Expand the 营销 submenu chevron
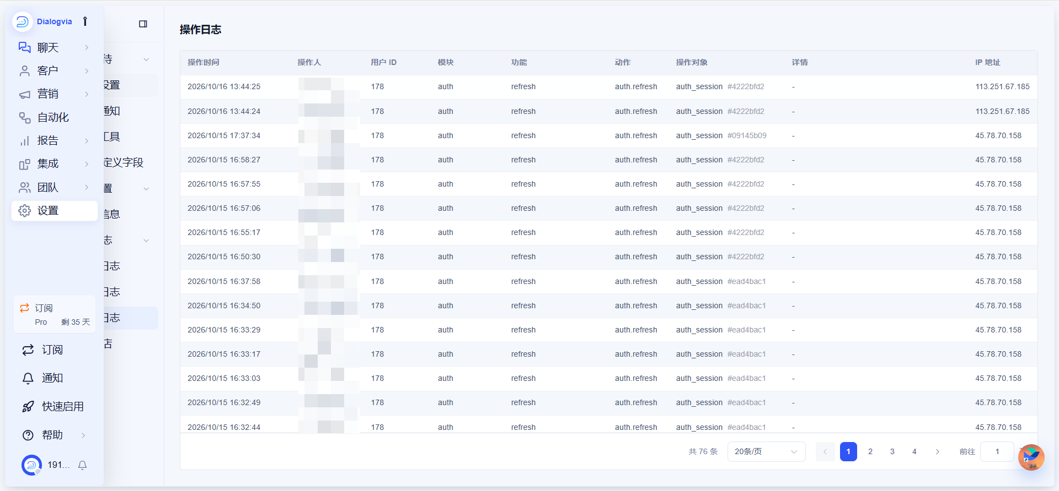This screenshot has width=1059, height=491. point(87,94)
